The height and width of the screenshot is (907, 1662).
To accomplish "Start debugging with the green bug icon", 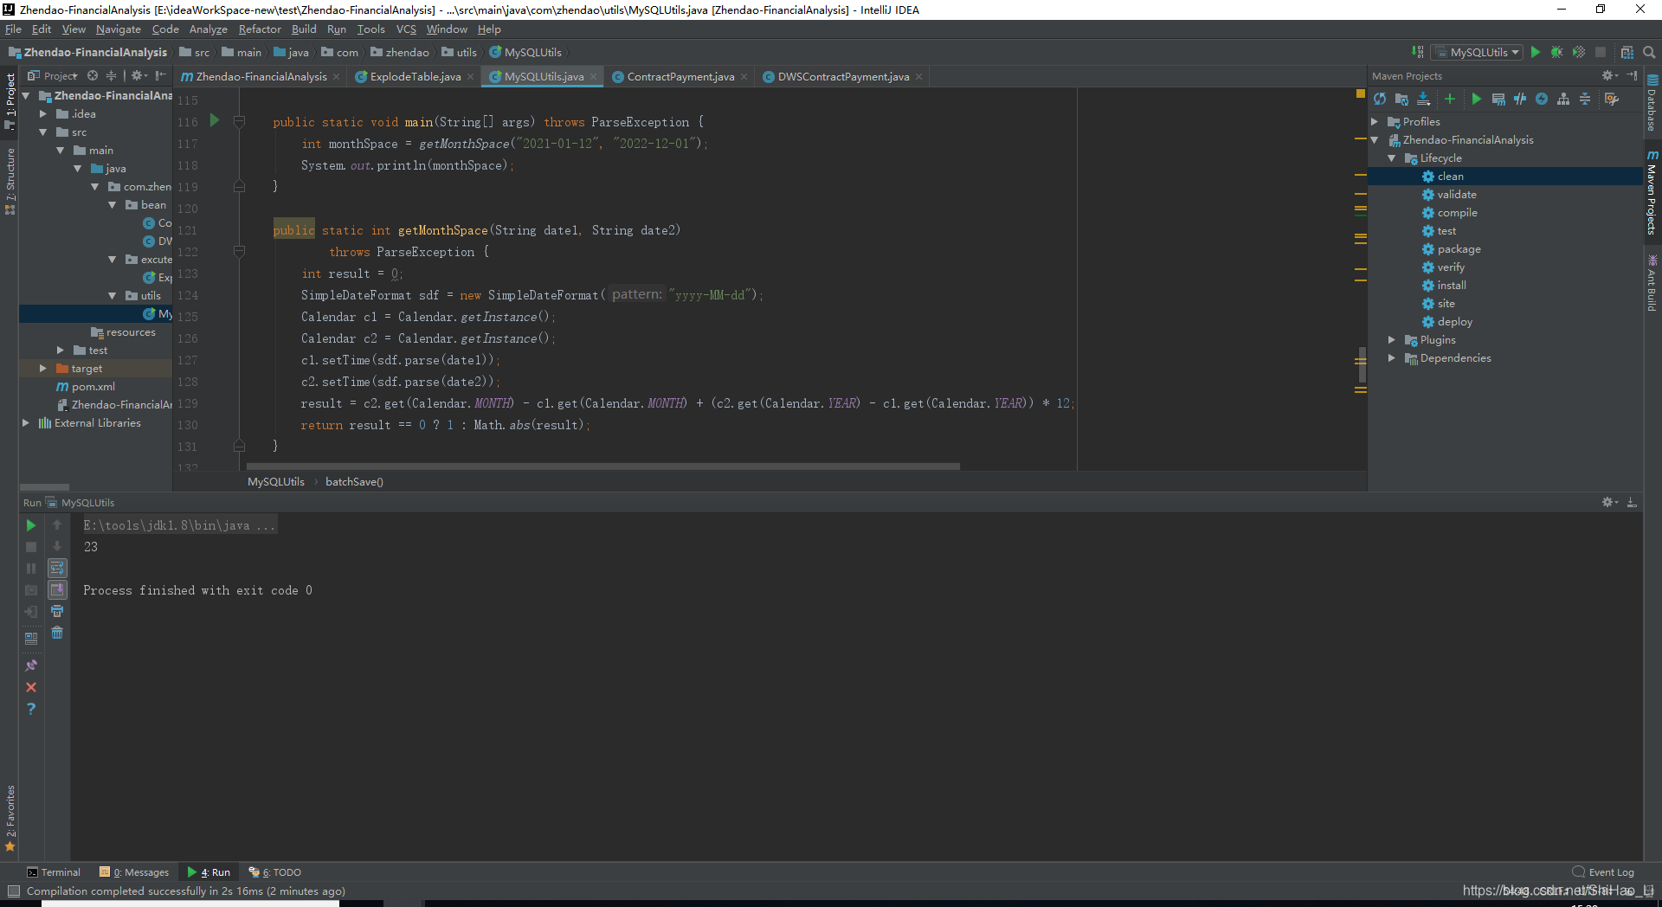I will click(x=1557, y=52).
